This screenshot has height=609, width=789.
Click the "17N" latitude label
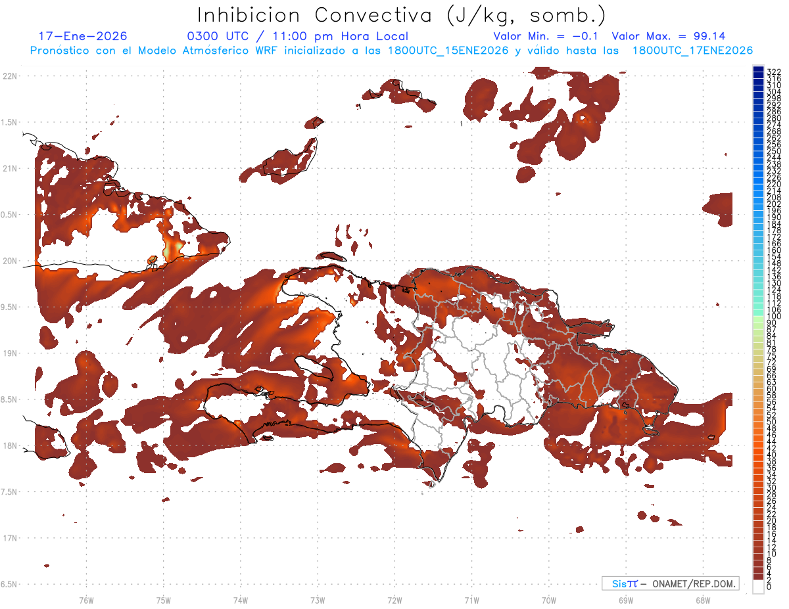[x=10, y=538]
